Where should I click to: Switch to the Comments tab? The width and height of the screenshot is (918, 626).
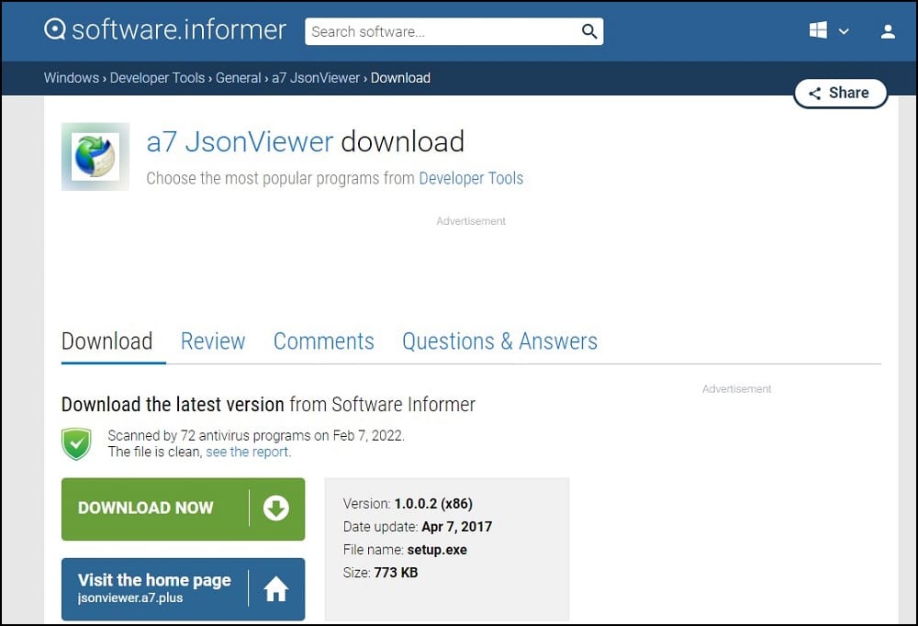pyautogui.click(x=324, y=341)
